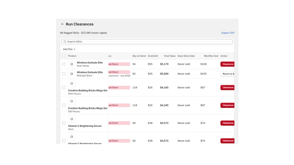Viewport: 294px width, 165px height.
Task: Click the Export CSV link
Action: tap(228, 33)
